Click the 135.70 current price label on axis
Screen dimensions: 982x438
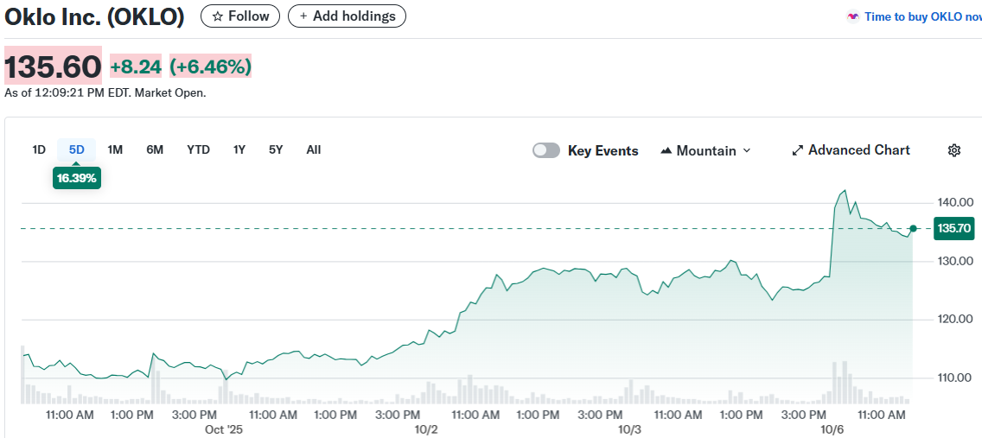pos(953,229)
